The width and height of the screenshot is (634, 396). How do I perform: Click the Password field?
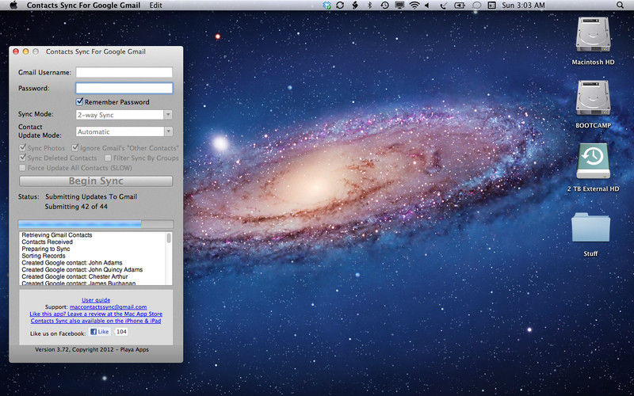(124, 88)
